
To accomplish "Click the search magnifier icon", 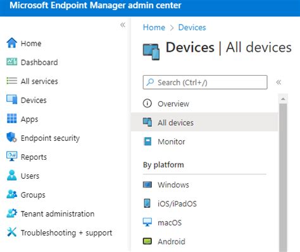I will click(x=150, y=82).
